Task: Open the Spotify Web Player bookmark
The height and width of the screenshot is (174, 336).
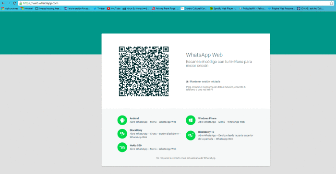Action: pyautogui.click(x=223, y=9)
